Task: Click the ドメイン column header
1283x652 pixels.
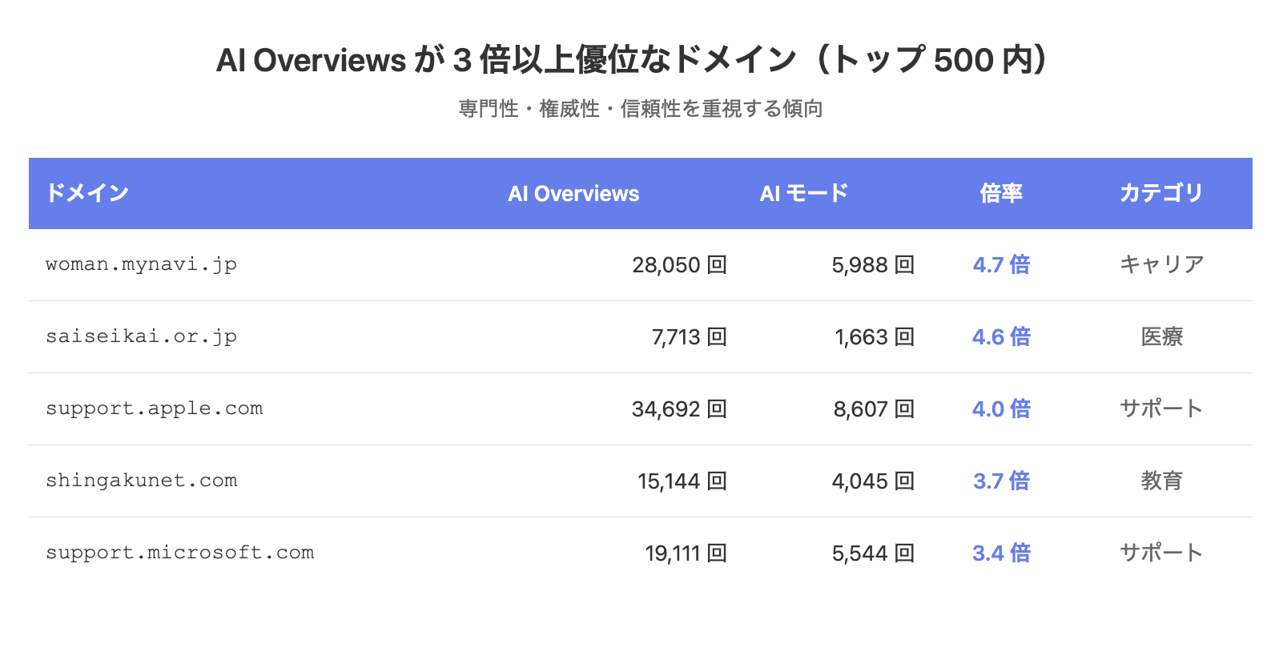Action: pyautogui.click(x=87, y=193)
